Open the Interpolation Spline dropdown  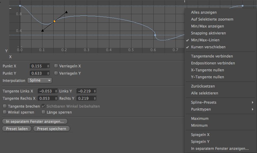(x=40, y=80)
